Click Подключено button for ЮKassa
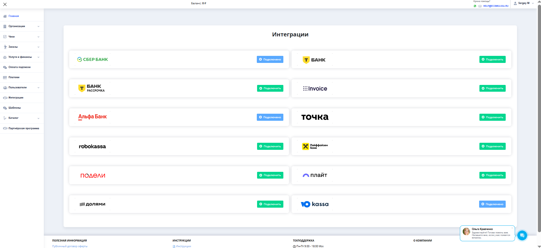 tap(492, 204)
